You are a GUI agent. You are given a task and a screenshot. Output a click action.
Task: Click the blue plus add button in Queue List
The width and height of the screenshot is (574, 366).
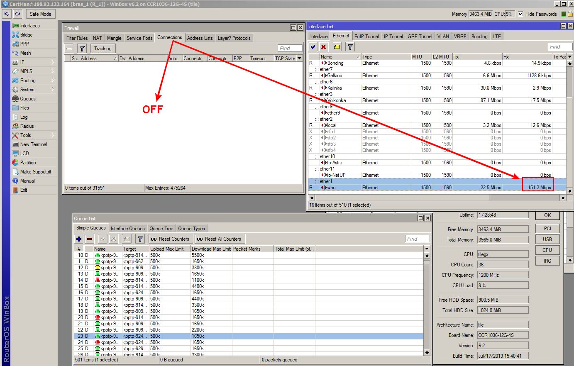79,239
